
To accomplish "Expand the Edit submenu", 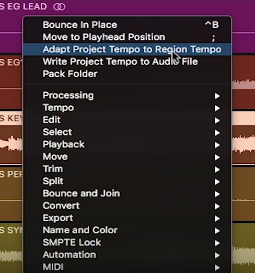I will [x=127, y=120].
